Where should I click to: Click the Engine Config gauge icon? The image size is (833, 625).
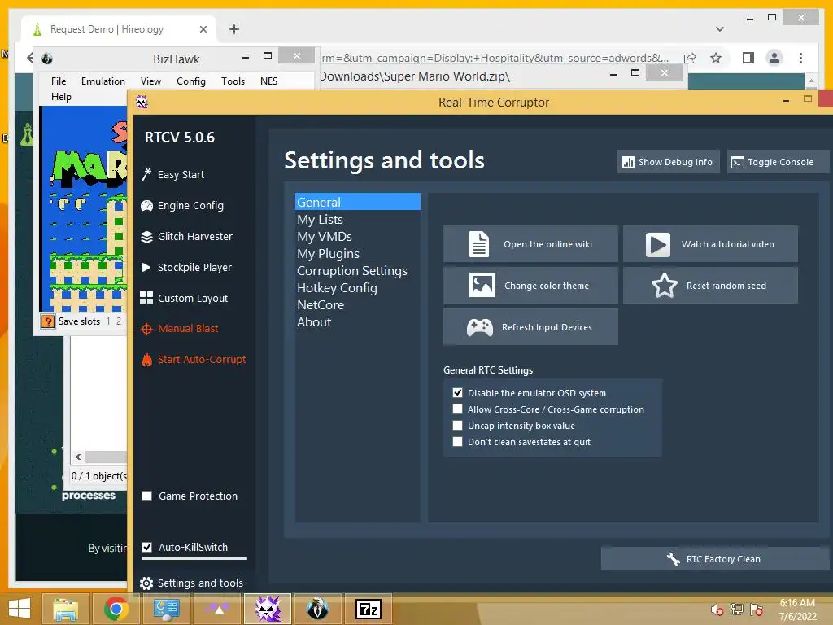[x=146, y=206]
